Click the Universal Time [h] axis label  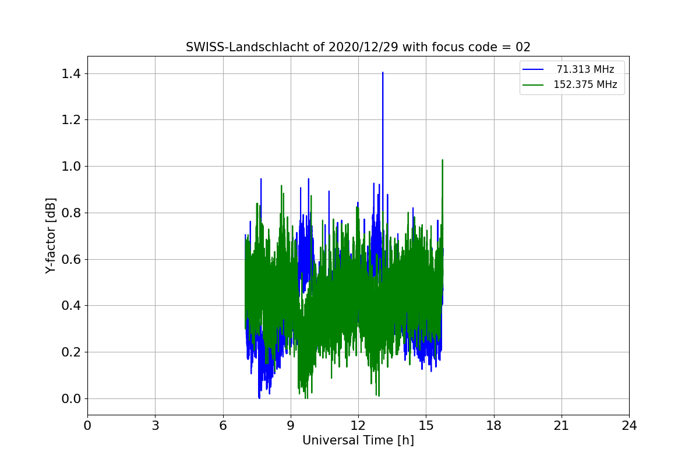click(x=358, y=440)
